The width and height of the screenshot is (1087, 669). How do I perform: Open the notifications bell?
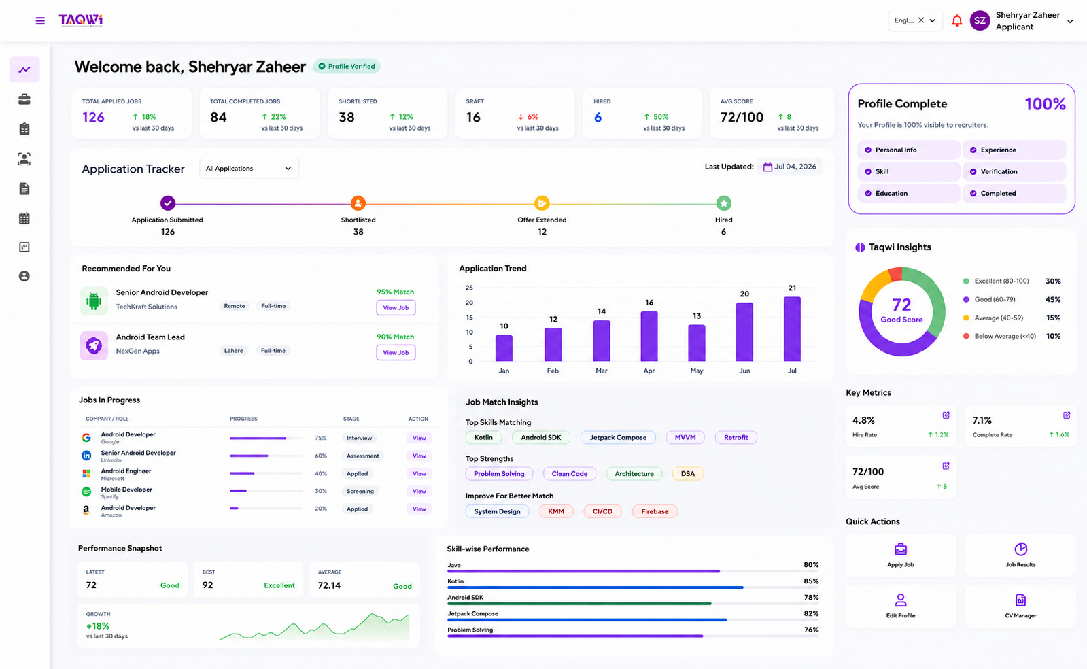click(956, 20)
